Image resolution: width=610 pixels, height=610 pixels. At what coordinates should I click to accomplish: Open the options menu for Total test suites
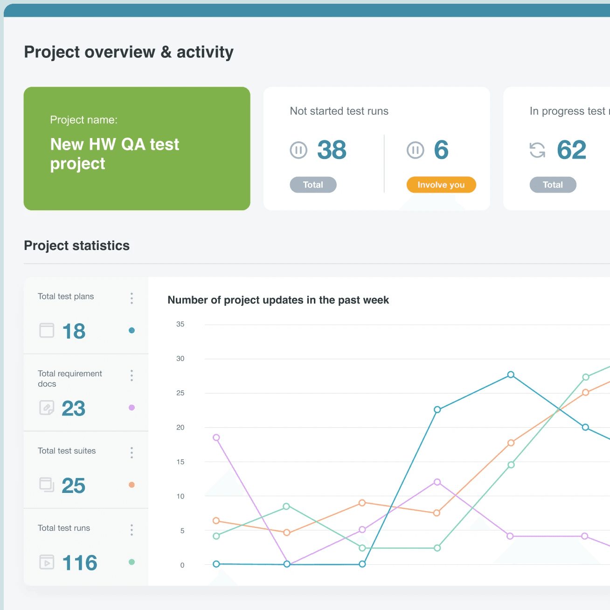[132, 452]
